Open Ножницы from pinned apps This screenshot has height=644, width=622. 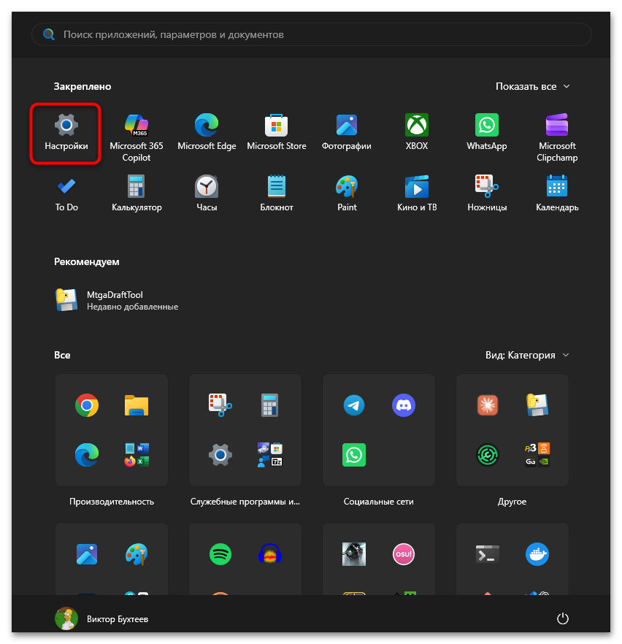(486, 193)
